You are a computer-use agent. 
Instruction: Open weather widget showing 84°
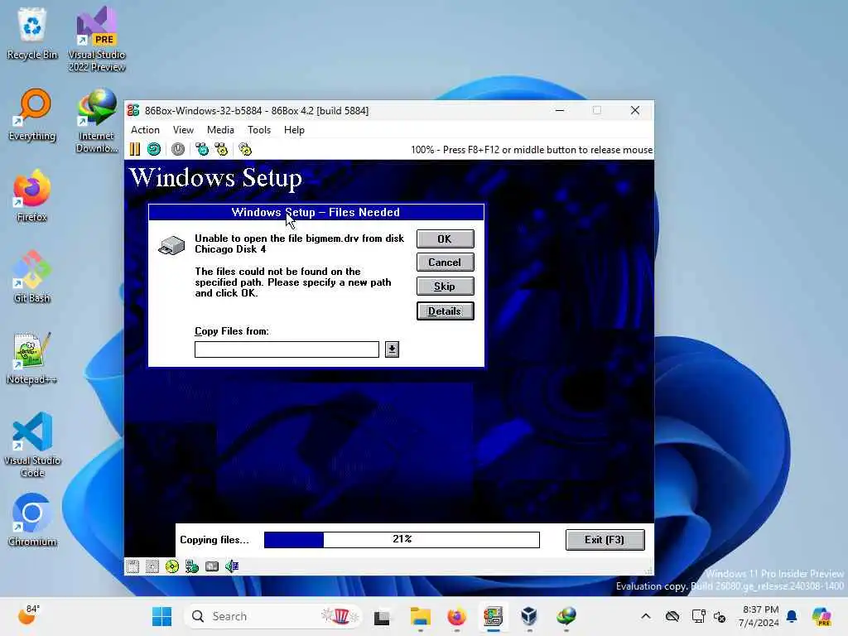pos(28,615)
